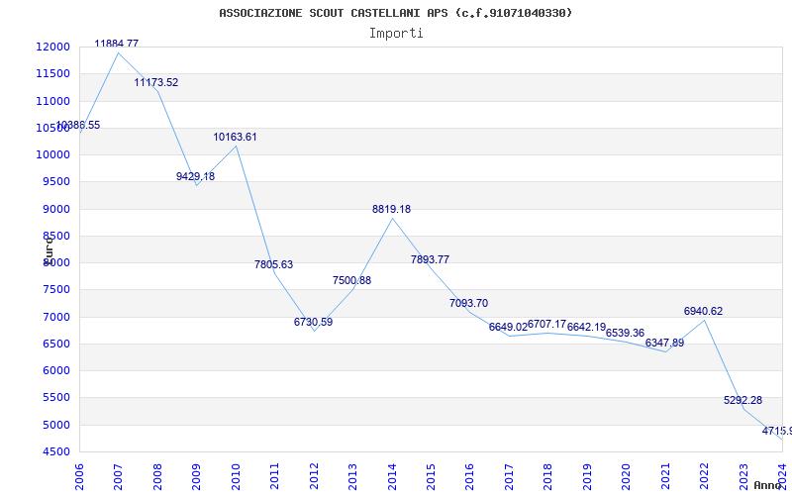Screen dimensions: 792x495
Task: Click x-axis year 2023
Action: pyautogui.click(x=744, y=477)
